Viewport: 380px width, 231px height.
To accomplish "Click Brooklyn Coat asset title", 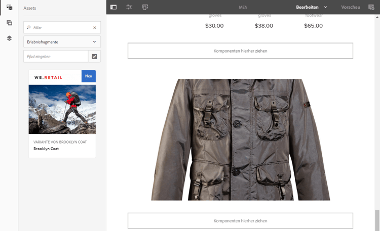I will 46,149.
